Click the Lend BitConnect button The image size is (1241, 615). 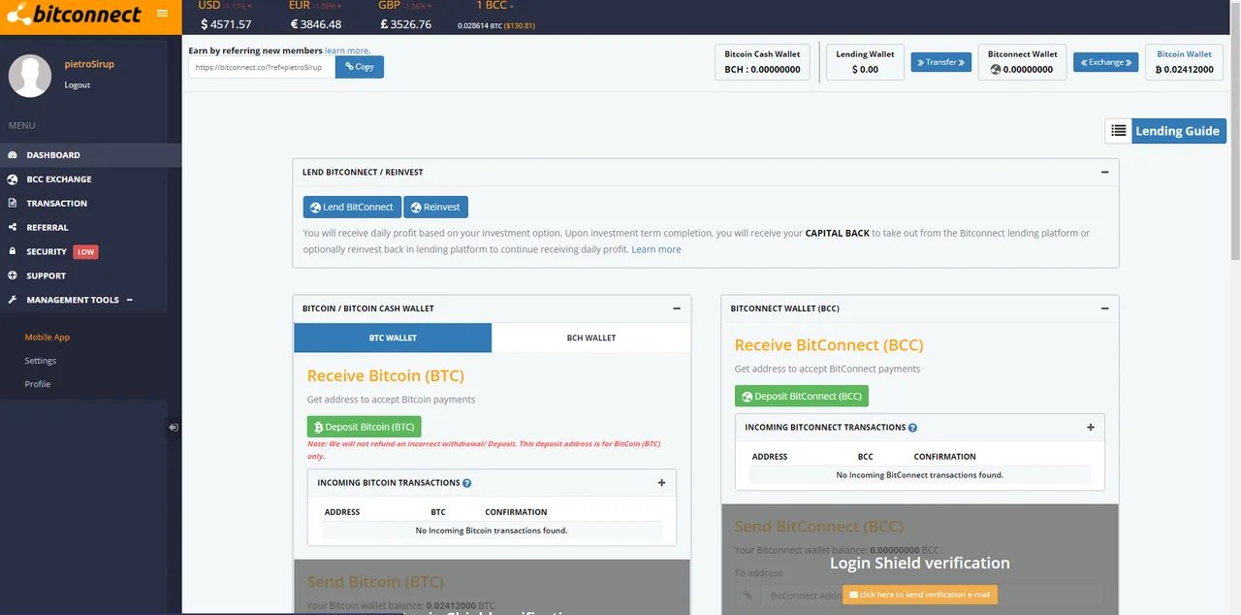pyautogui.click(x=353, y=207)
